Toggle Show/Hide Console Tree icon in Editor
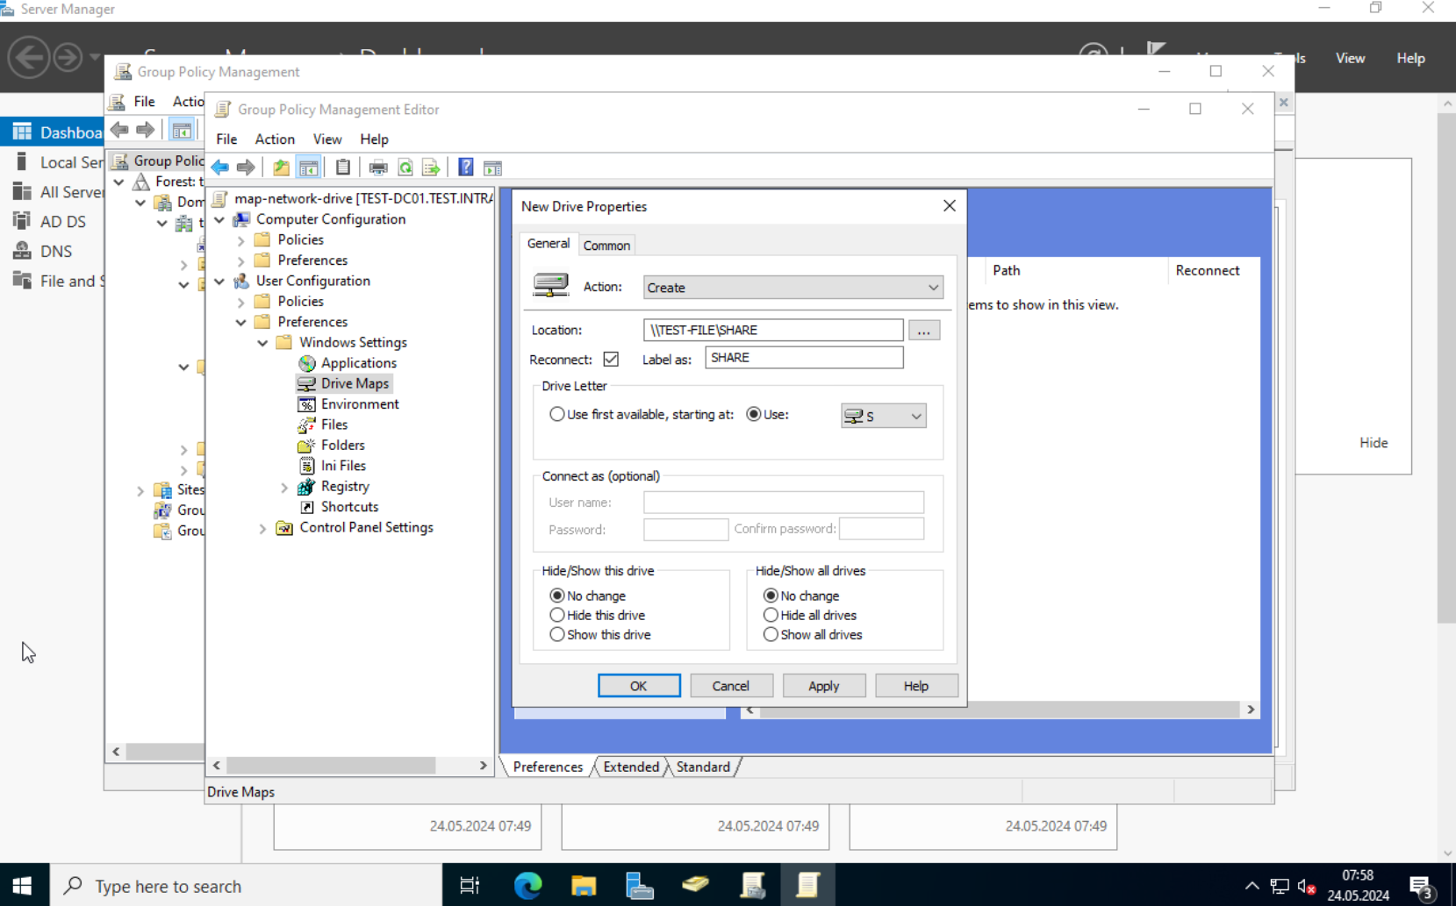 [308, 168]
